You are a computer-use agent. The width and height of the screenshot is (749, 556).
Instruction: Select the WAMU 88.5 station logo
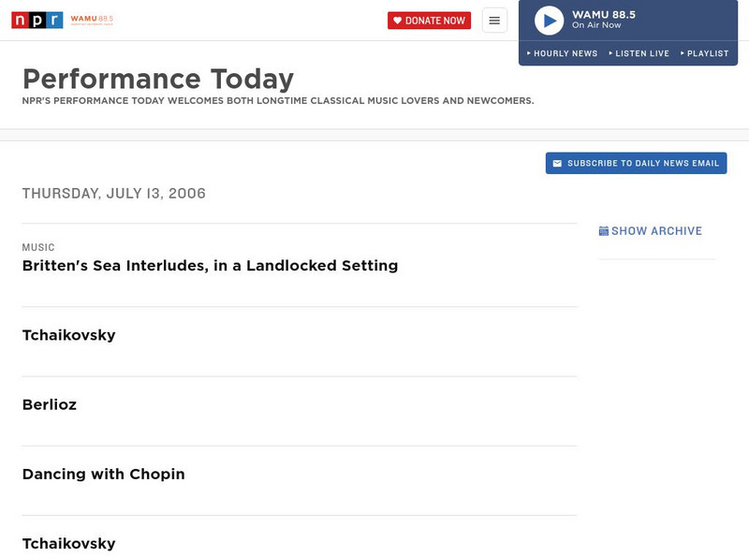(x=93, y=19)
